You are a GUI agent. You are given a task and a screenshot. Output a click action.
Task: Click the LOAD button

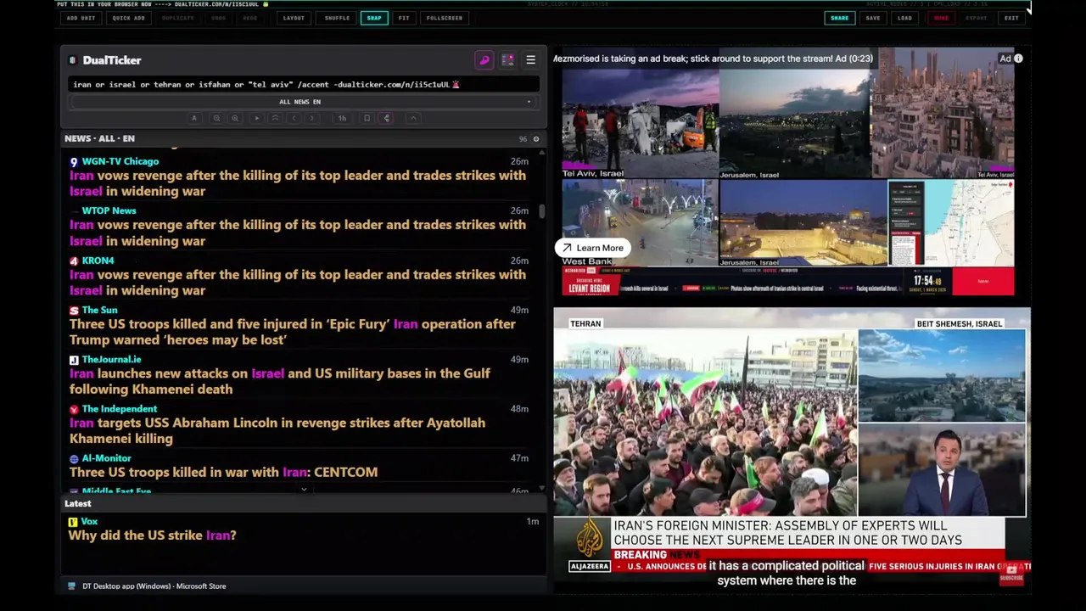click(905, 18)
